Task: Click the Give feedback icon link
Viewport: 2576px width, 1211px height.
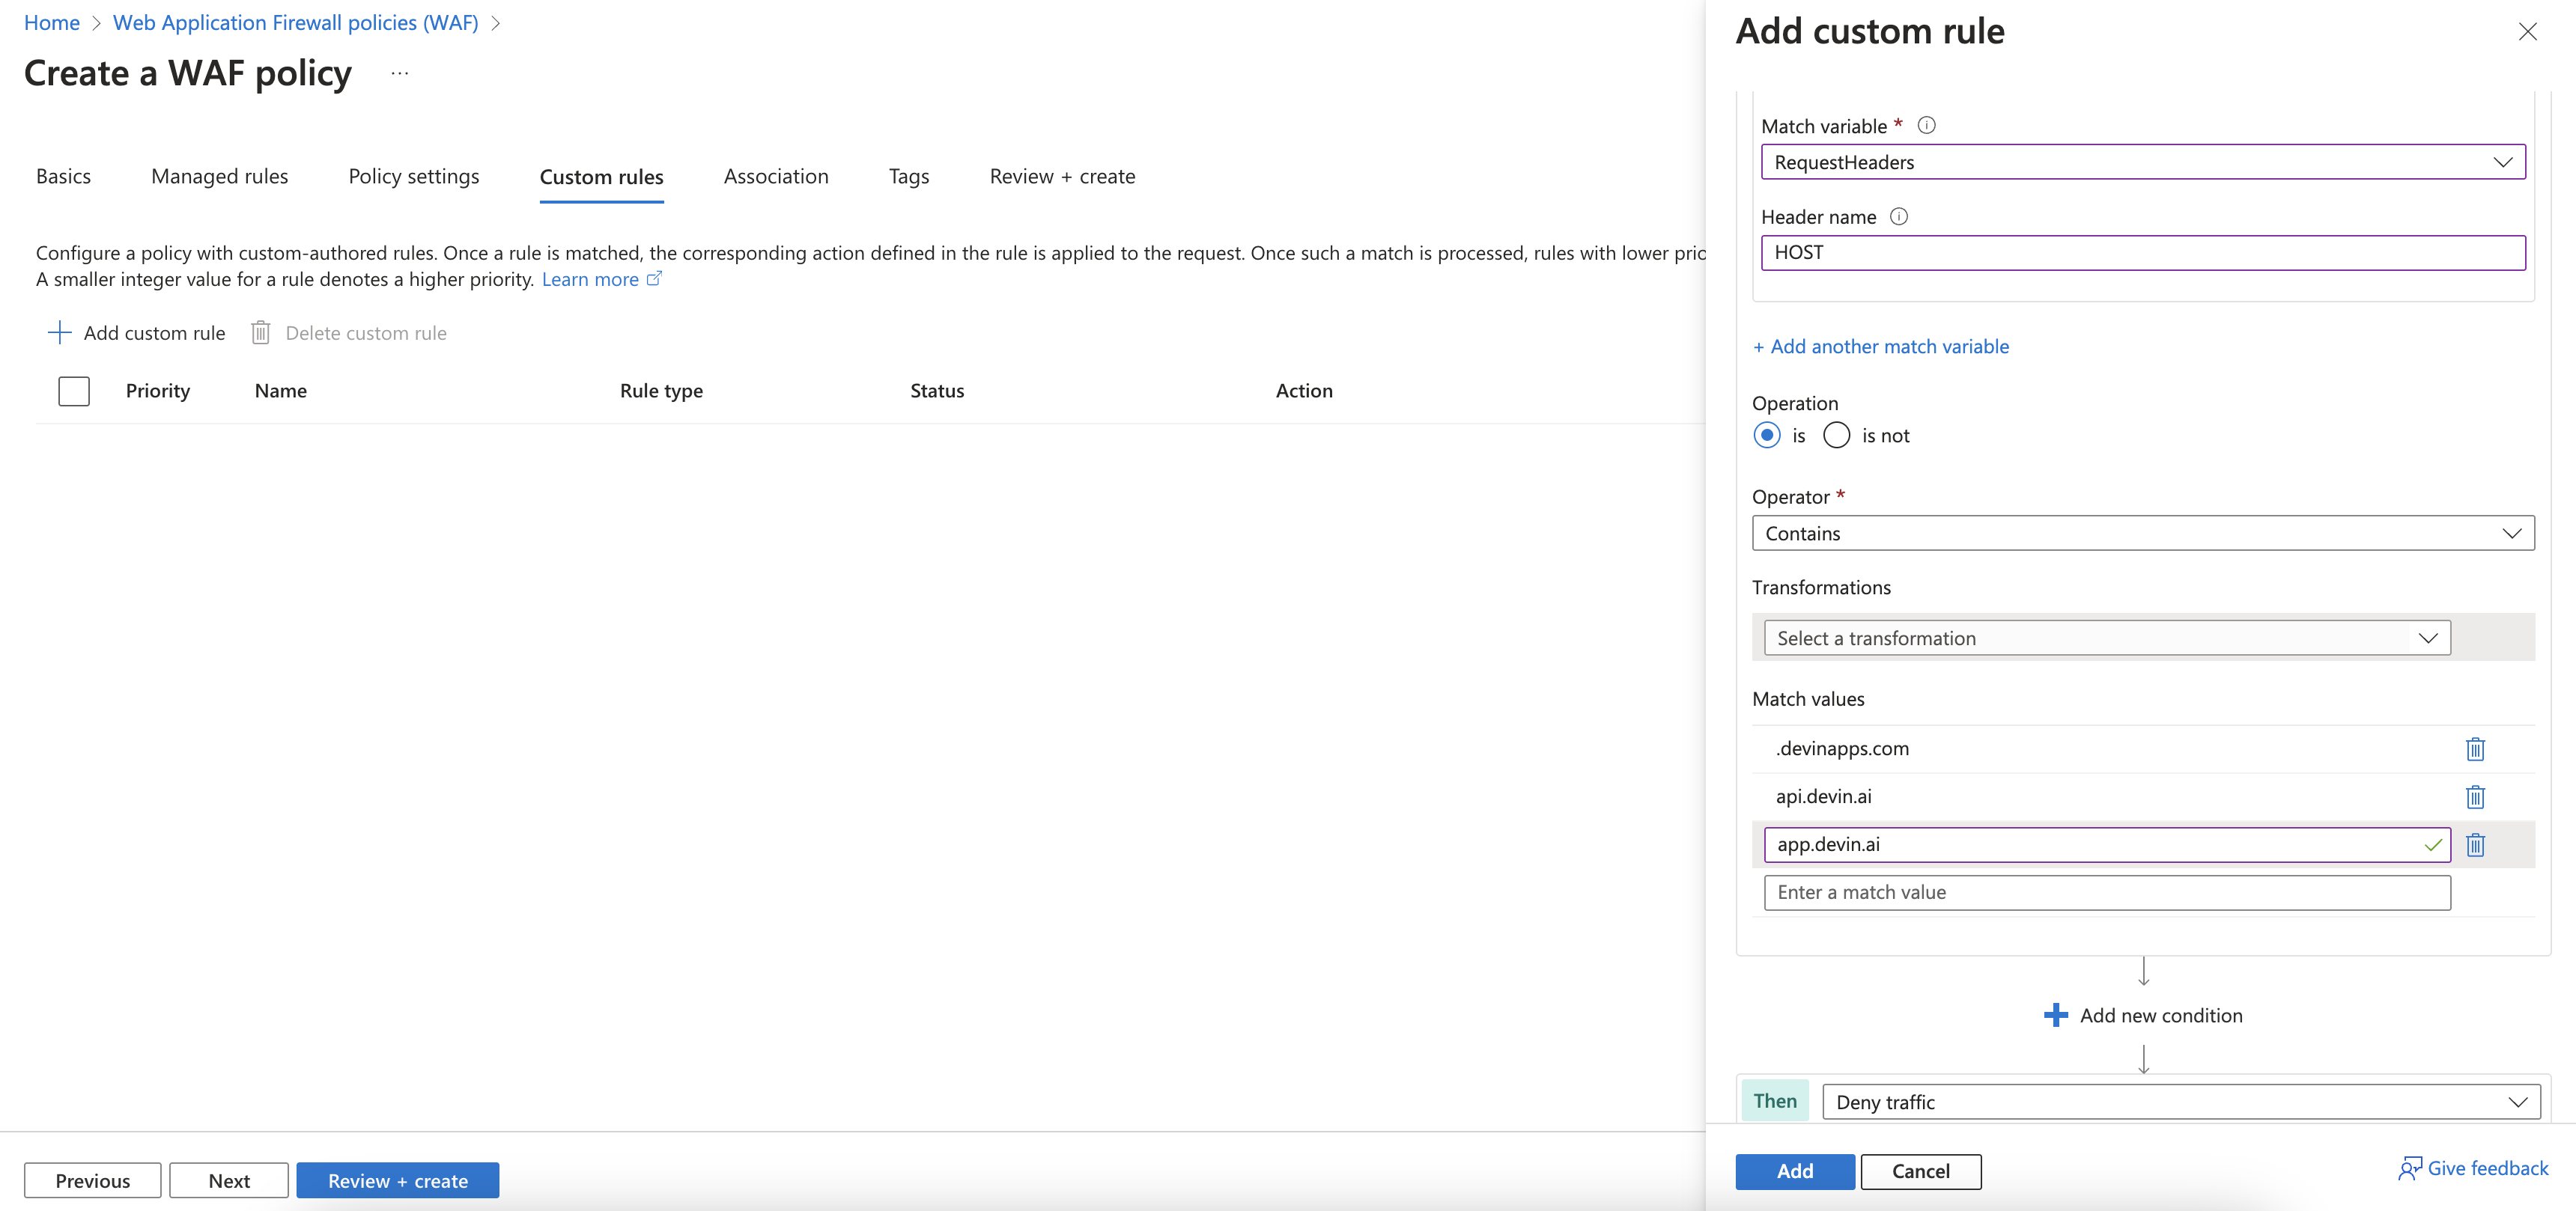Action: coord(2410,1168)
